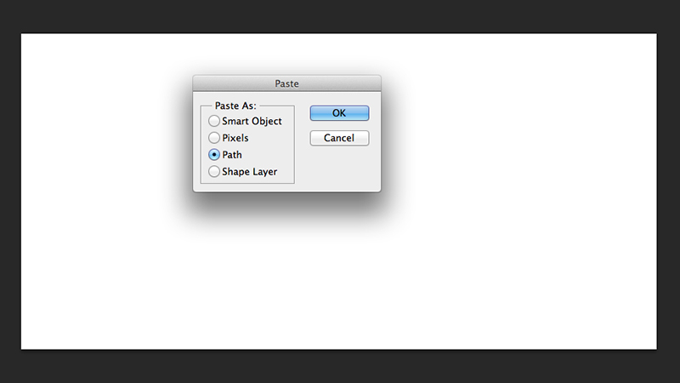Select the Shape Layer radio button
Image resolution: width=680 pixels, height=383 pixels.
[214, 172]
